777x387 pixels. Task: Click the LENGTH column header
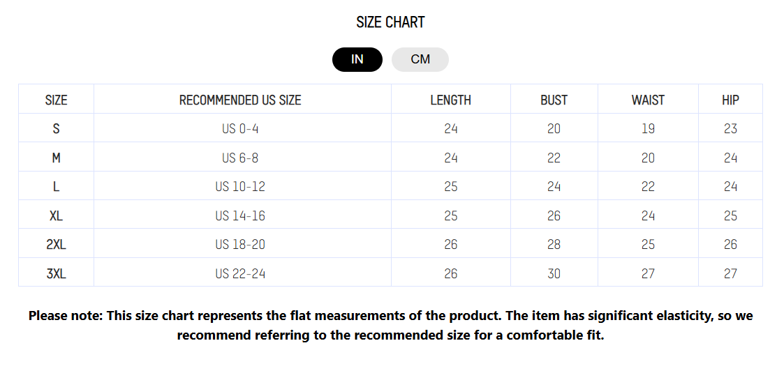(450, 100)
